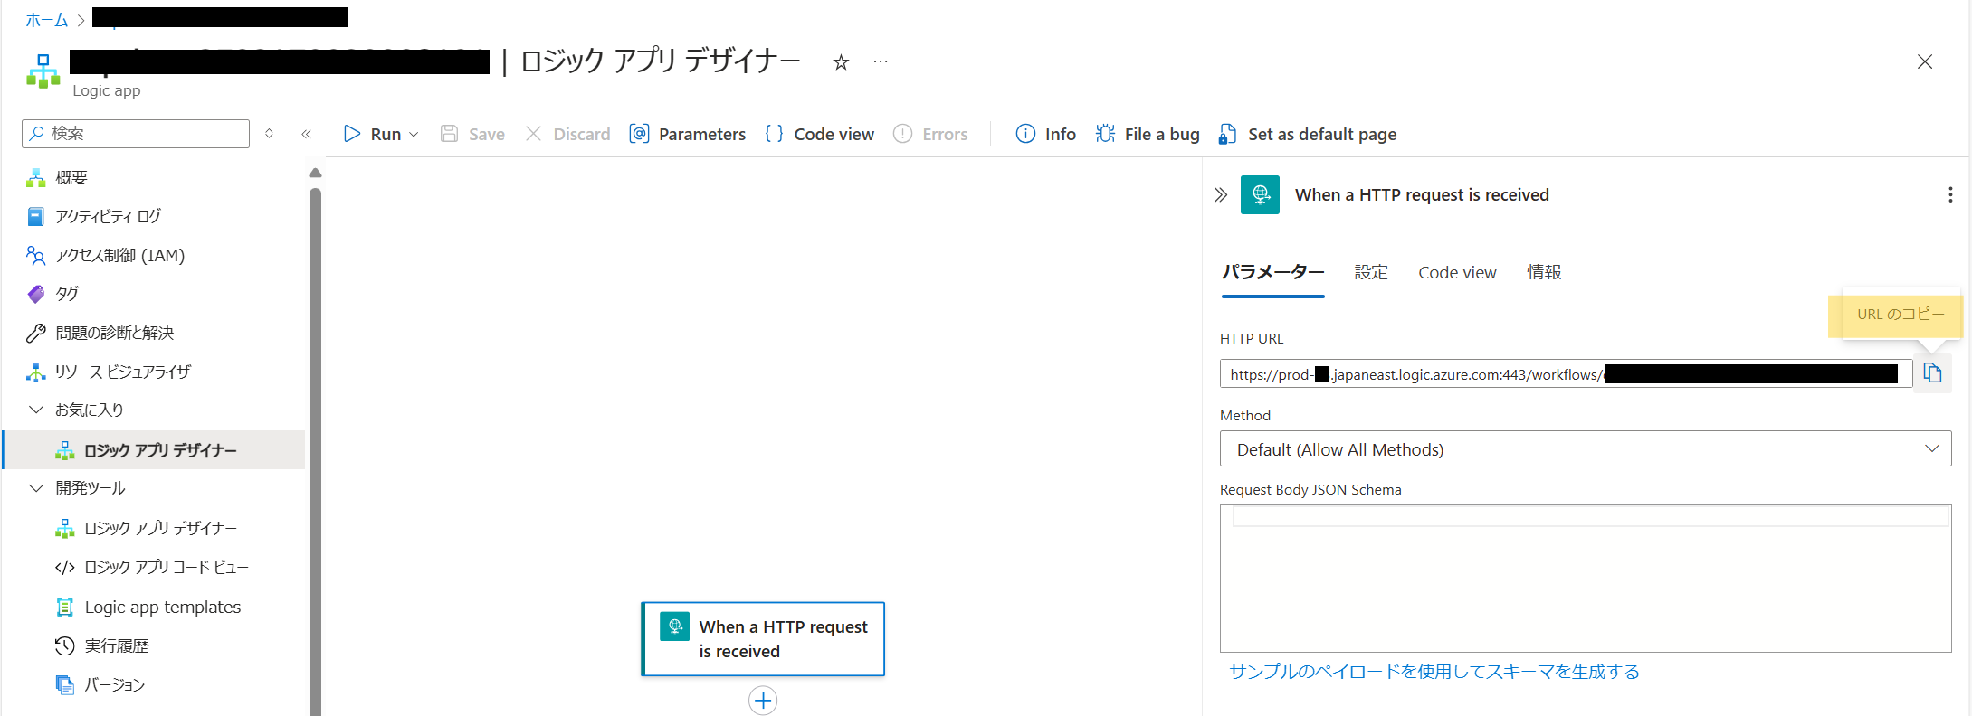Image resolution: width=1972 pixels, height=716 pixels.
Task: Open the panel's vertical ellipsis menu
Action: (x=1950, y=194)
